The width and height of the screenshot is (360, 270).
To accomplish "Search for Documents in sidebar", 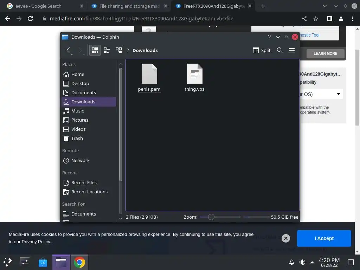I will 89,214.
